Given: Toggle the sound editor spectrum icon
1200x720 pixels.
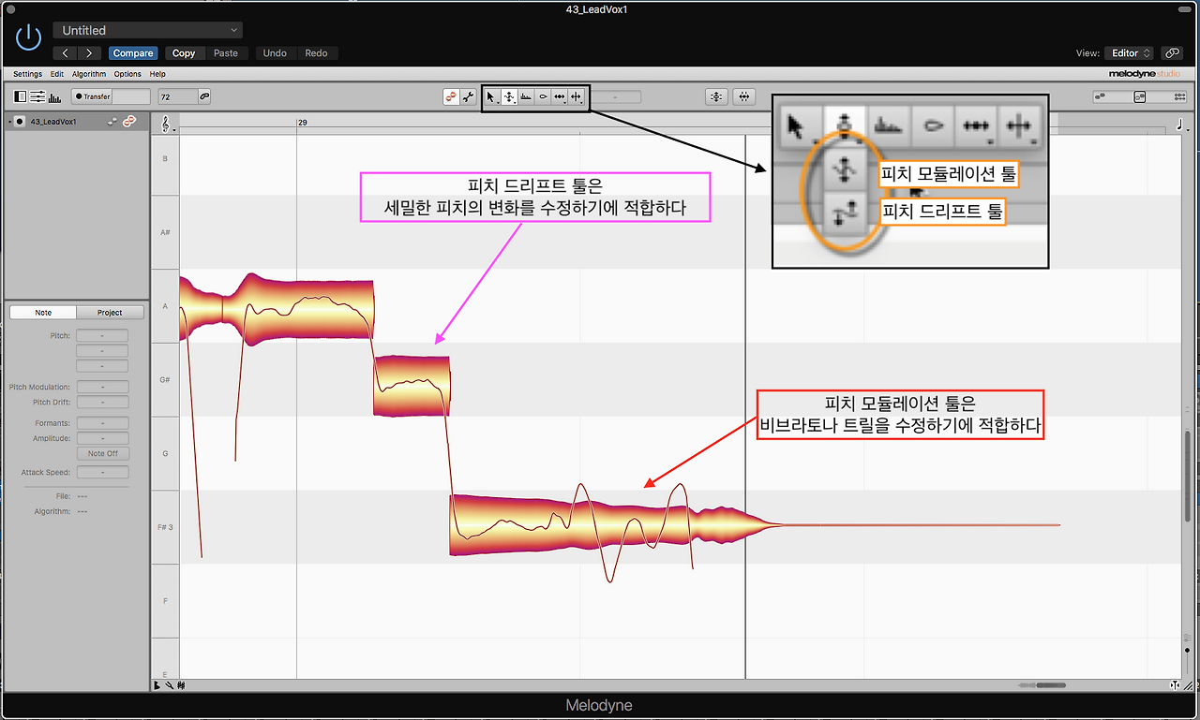Looking at the screenshot, I should [54, 96].
